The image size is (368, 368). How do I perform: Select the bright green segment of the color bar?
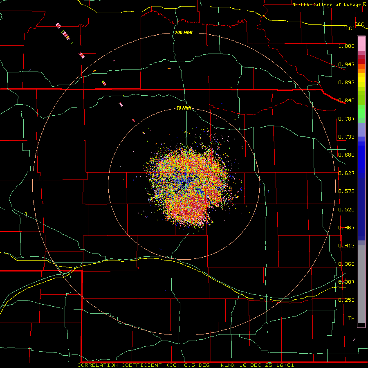[x=361, y=112]
